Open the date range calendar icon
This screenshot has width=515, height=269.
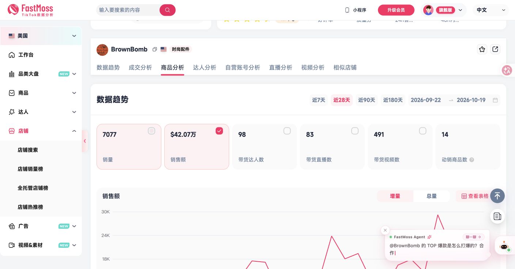coord(495,100)
